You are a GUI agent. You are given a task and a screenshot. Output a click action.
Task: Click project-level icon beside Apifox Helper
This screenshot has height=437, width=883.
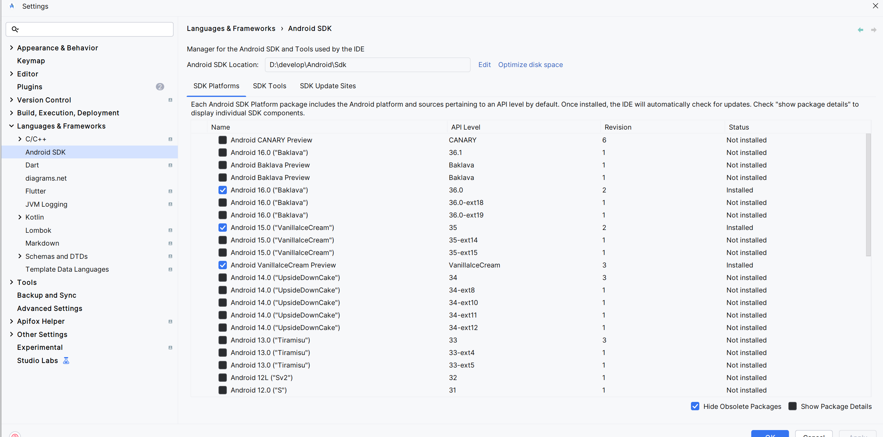coord(170,322)
